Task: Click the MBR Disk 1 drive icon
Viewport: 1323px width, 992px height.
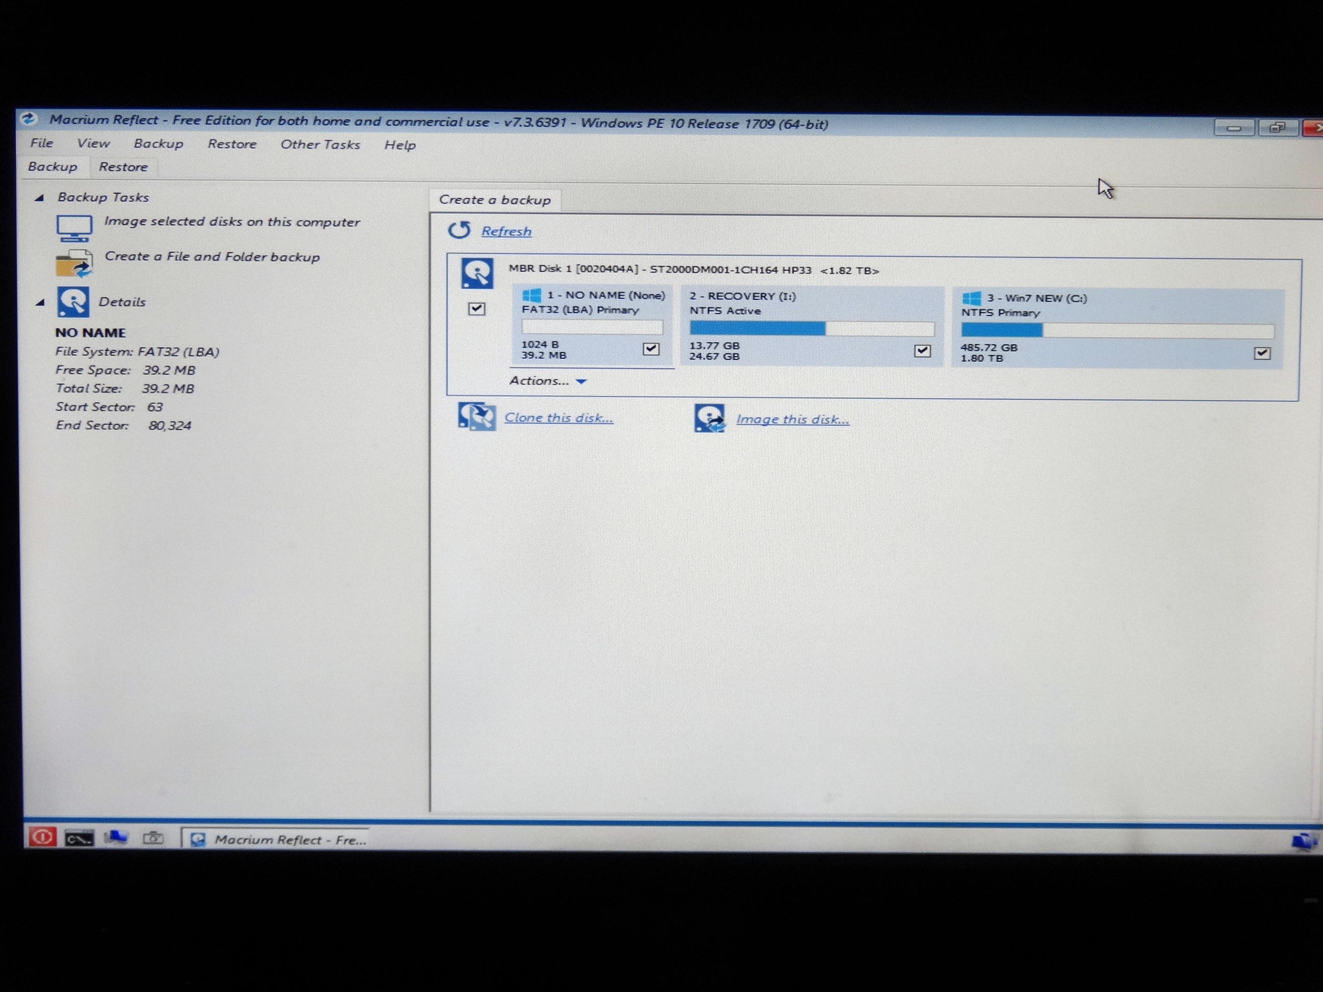Action: (477, 274)
